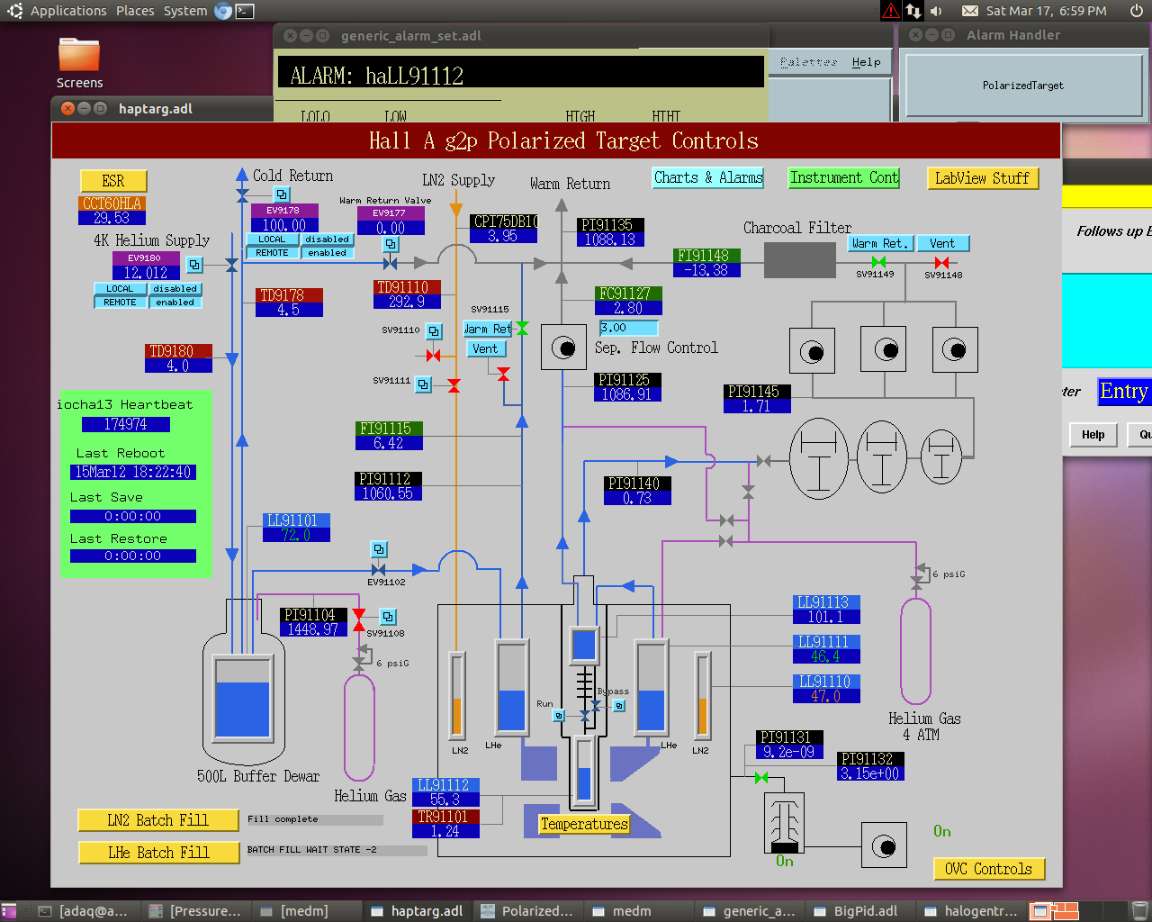Screen dimensions: 1152x922
Task: Open the ESR related display menu
Action: (x=113, y=181)
